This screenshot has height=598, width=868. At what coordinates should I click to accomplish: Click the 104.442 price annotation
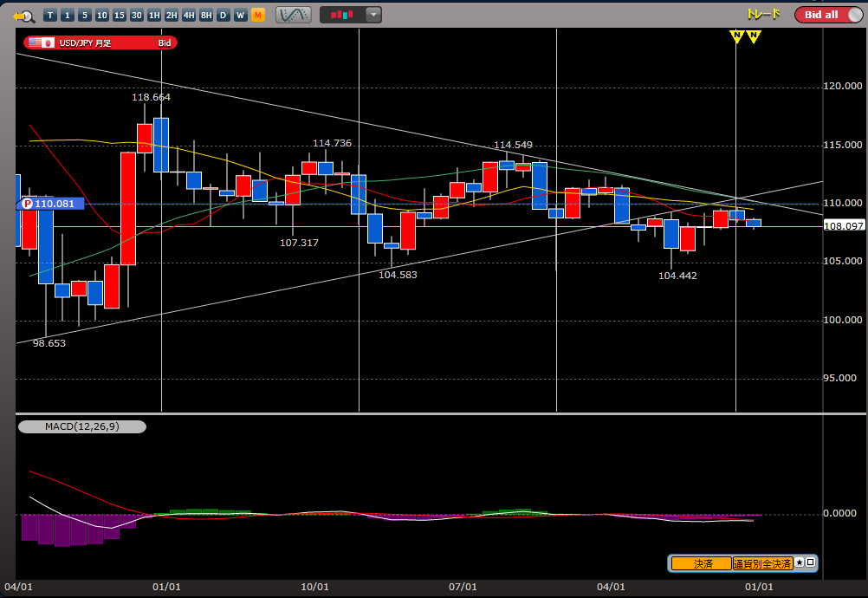pyautogui.click(x=677, y=276)
